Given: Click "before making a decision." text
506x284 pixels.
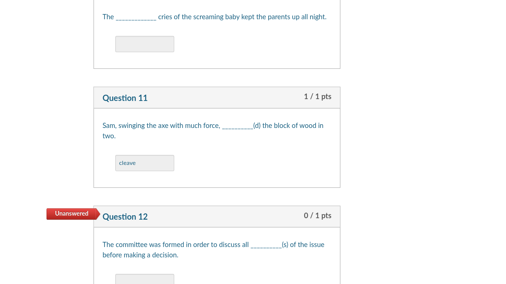Looking at the screenshot, I should (140, 255).
